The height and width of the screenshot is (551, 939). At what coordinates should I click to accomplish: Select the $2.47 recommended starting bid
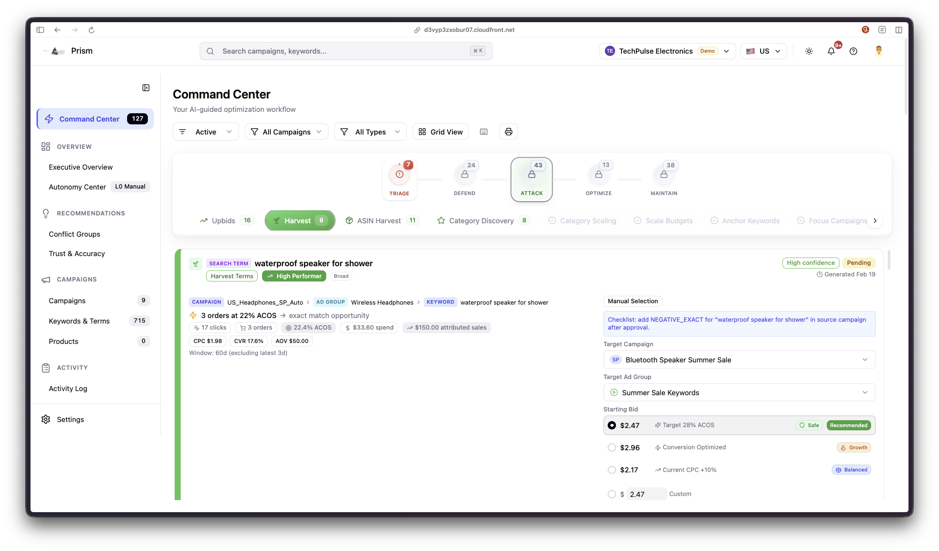tap(612, 425)
